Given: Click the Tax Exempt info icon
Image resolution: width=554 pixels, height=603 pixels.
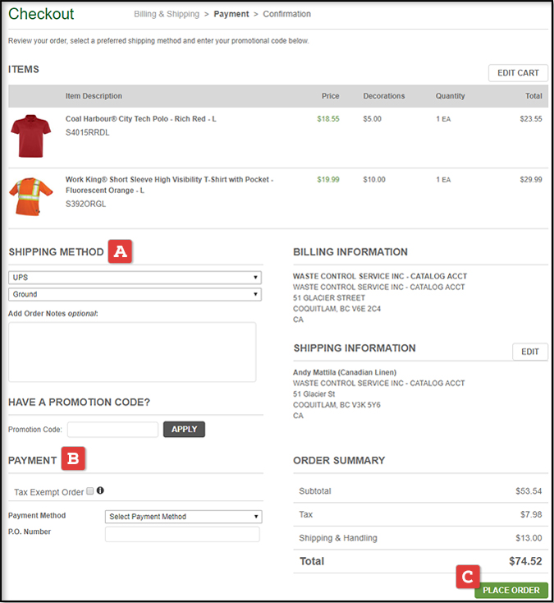Looking at the screenshot, I should click(x=100, y=490).
